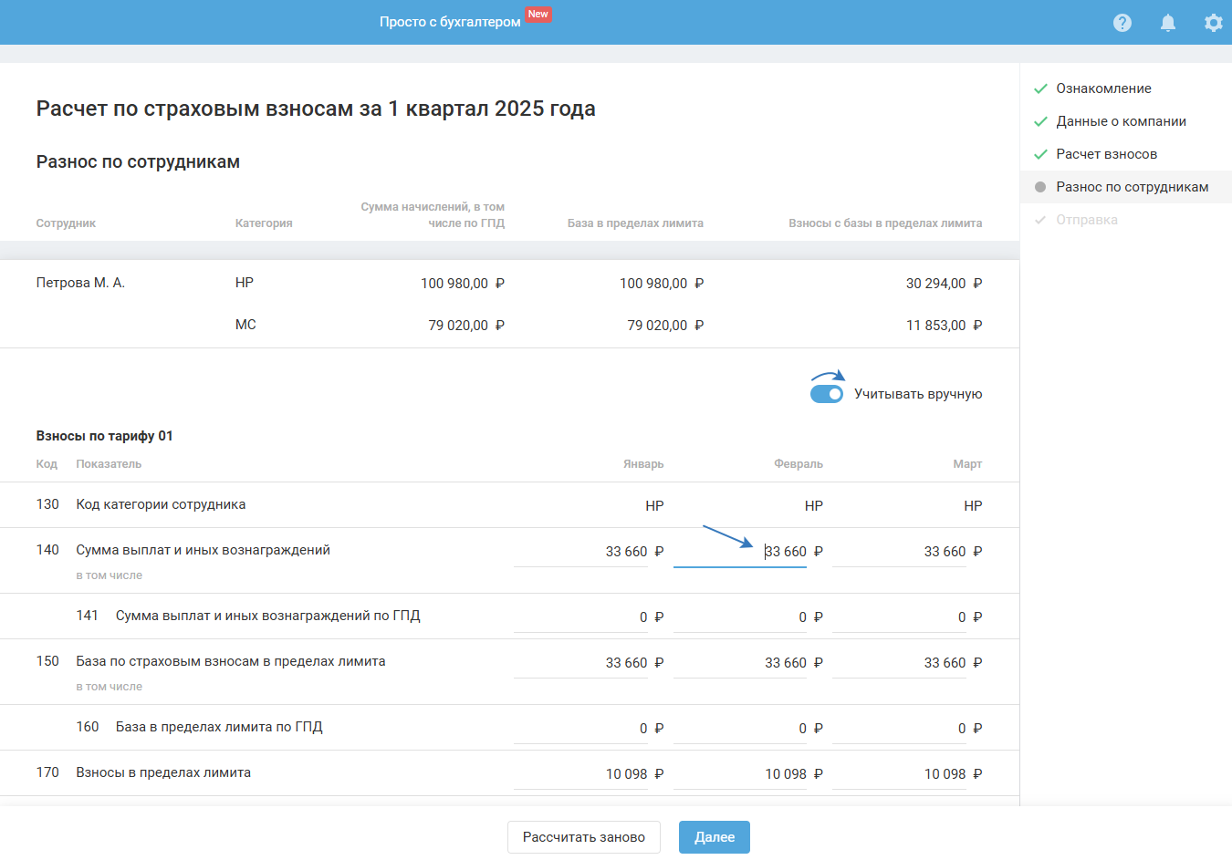Image resolution: width=1232 pixels, height=860 pixels.
Task: Open notifications bell icon
Action: [1167, 23]
